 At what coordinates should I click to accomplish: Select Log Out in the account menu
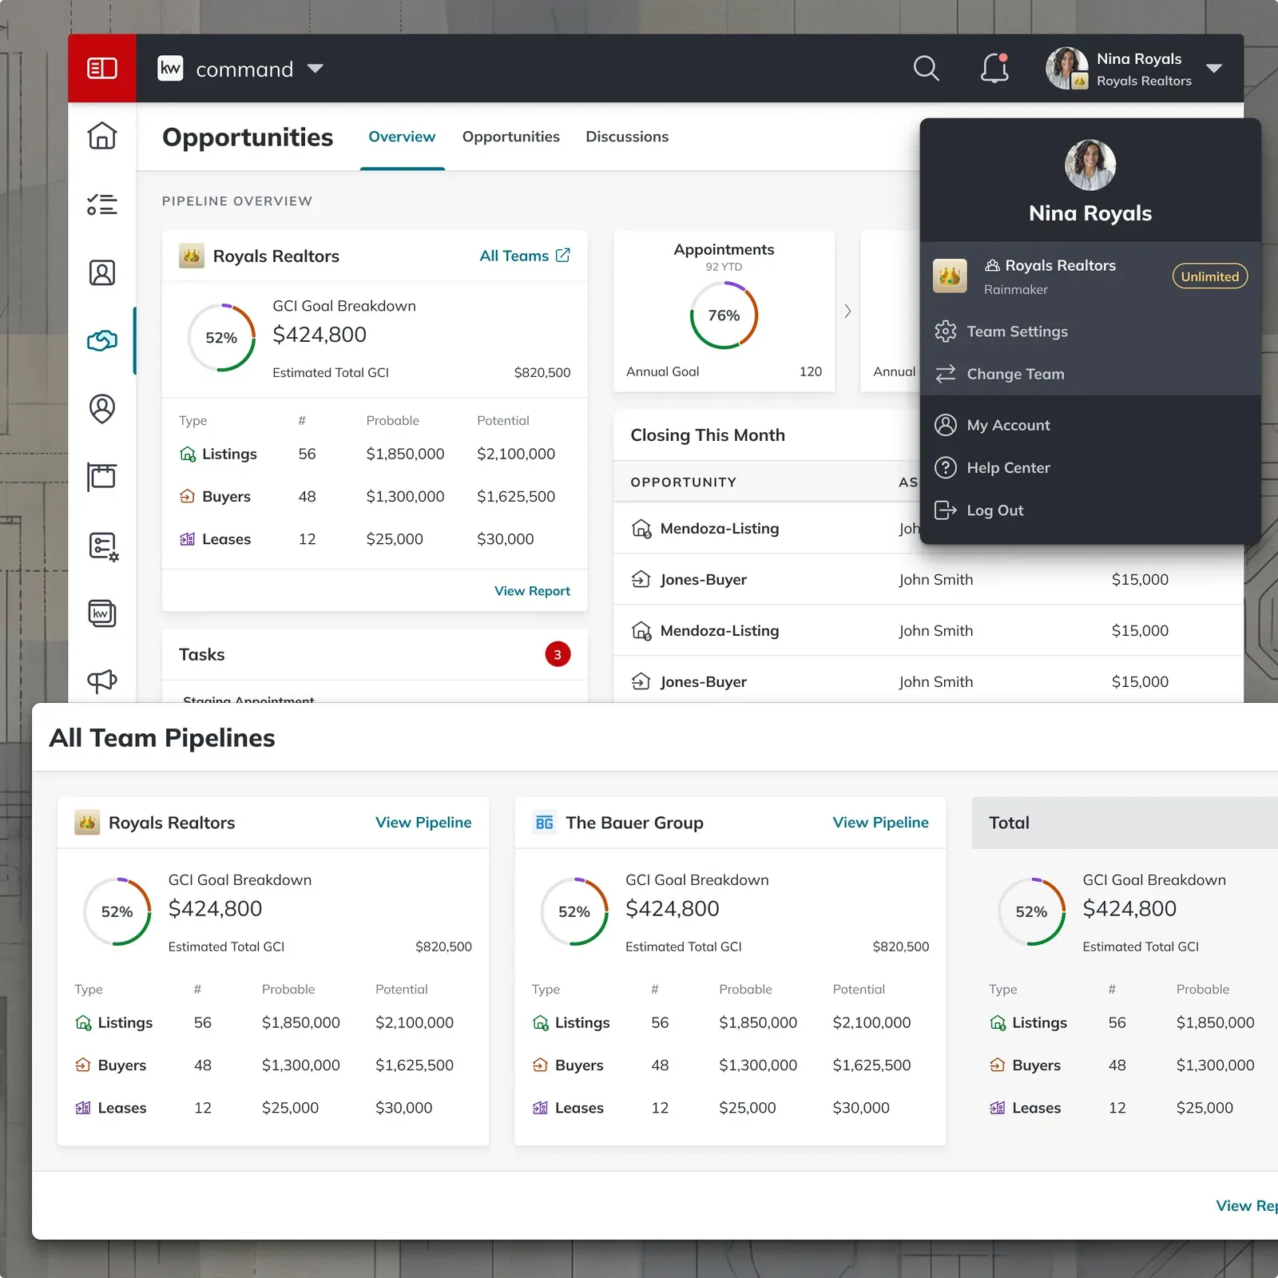pos(1090,510)
